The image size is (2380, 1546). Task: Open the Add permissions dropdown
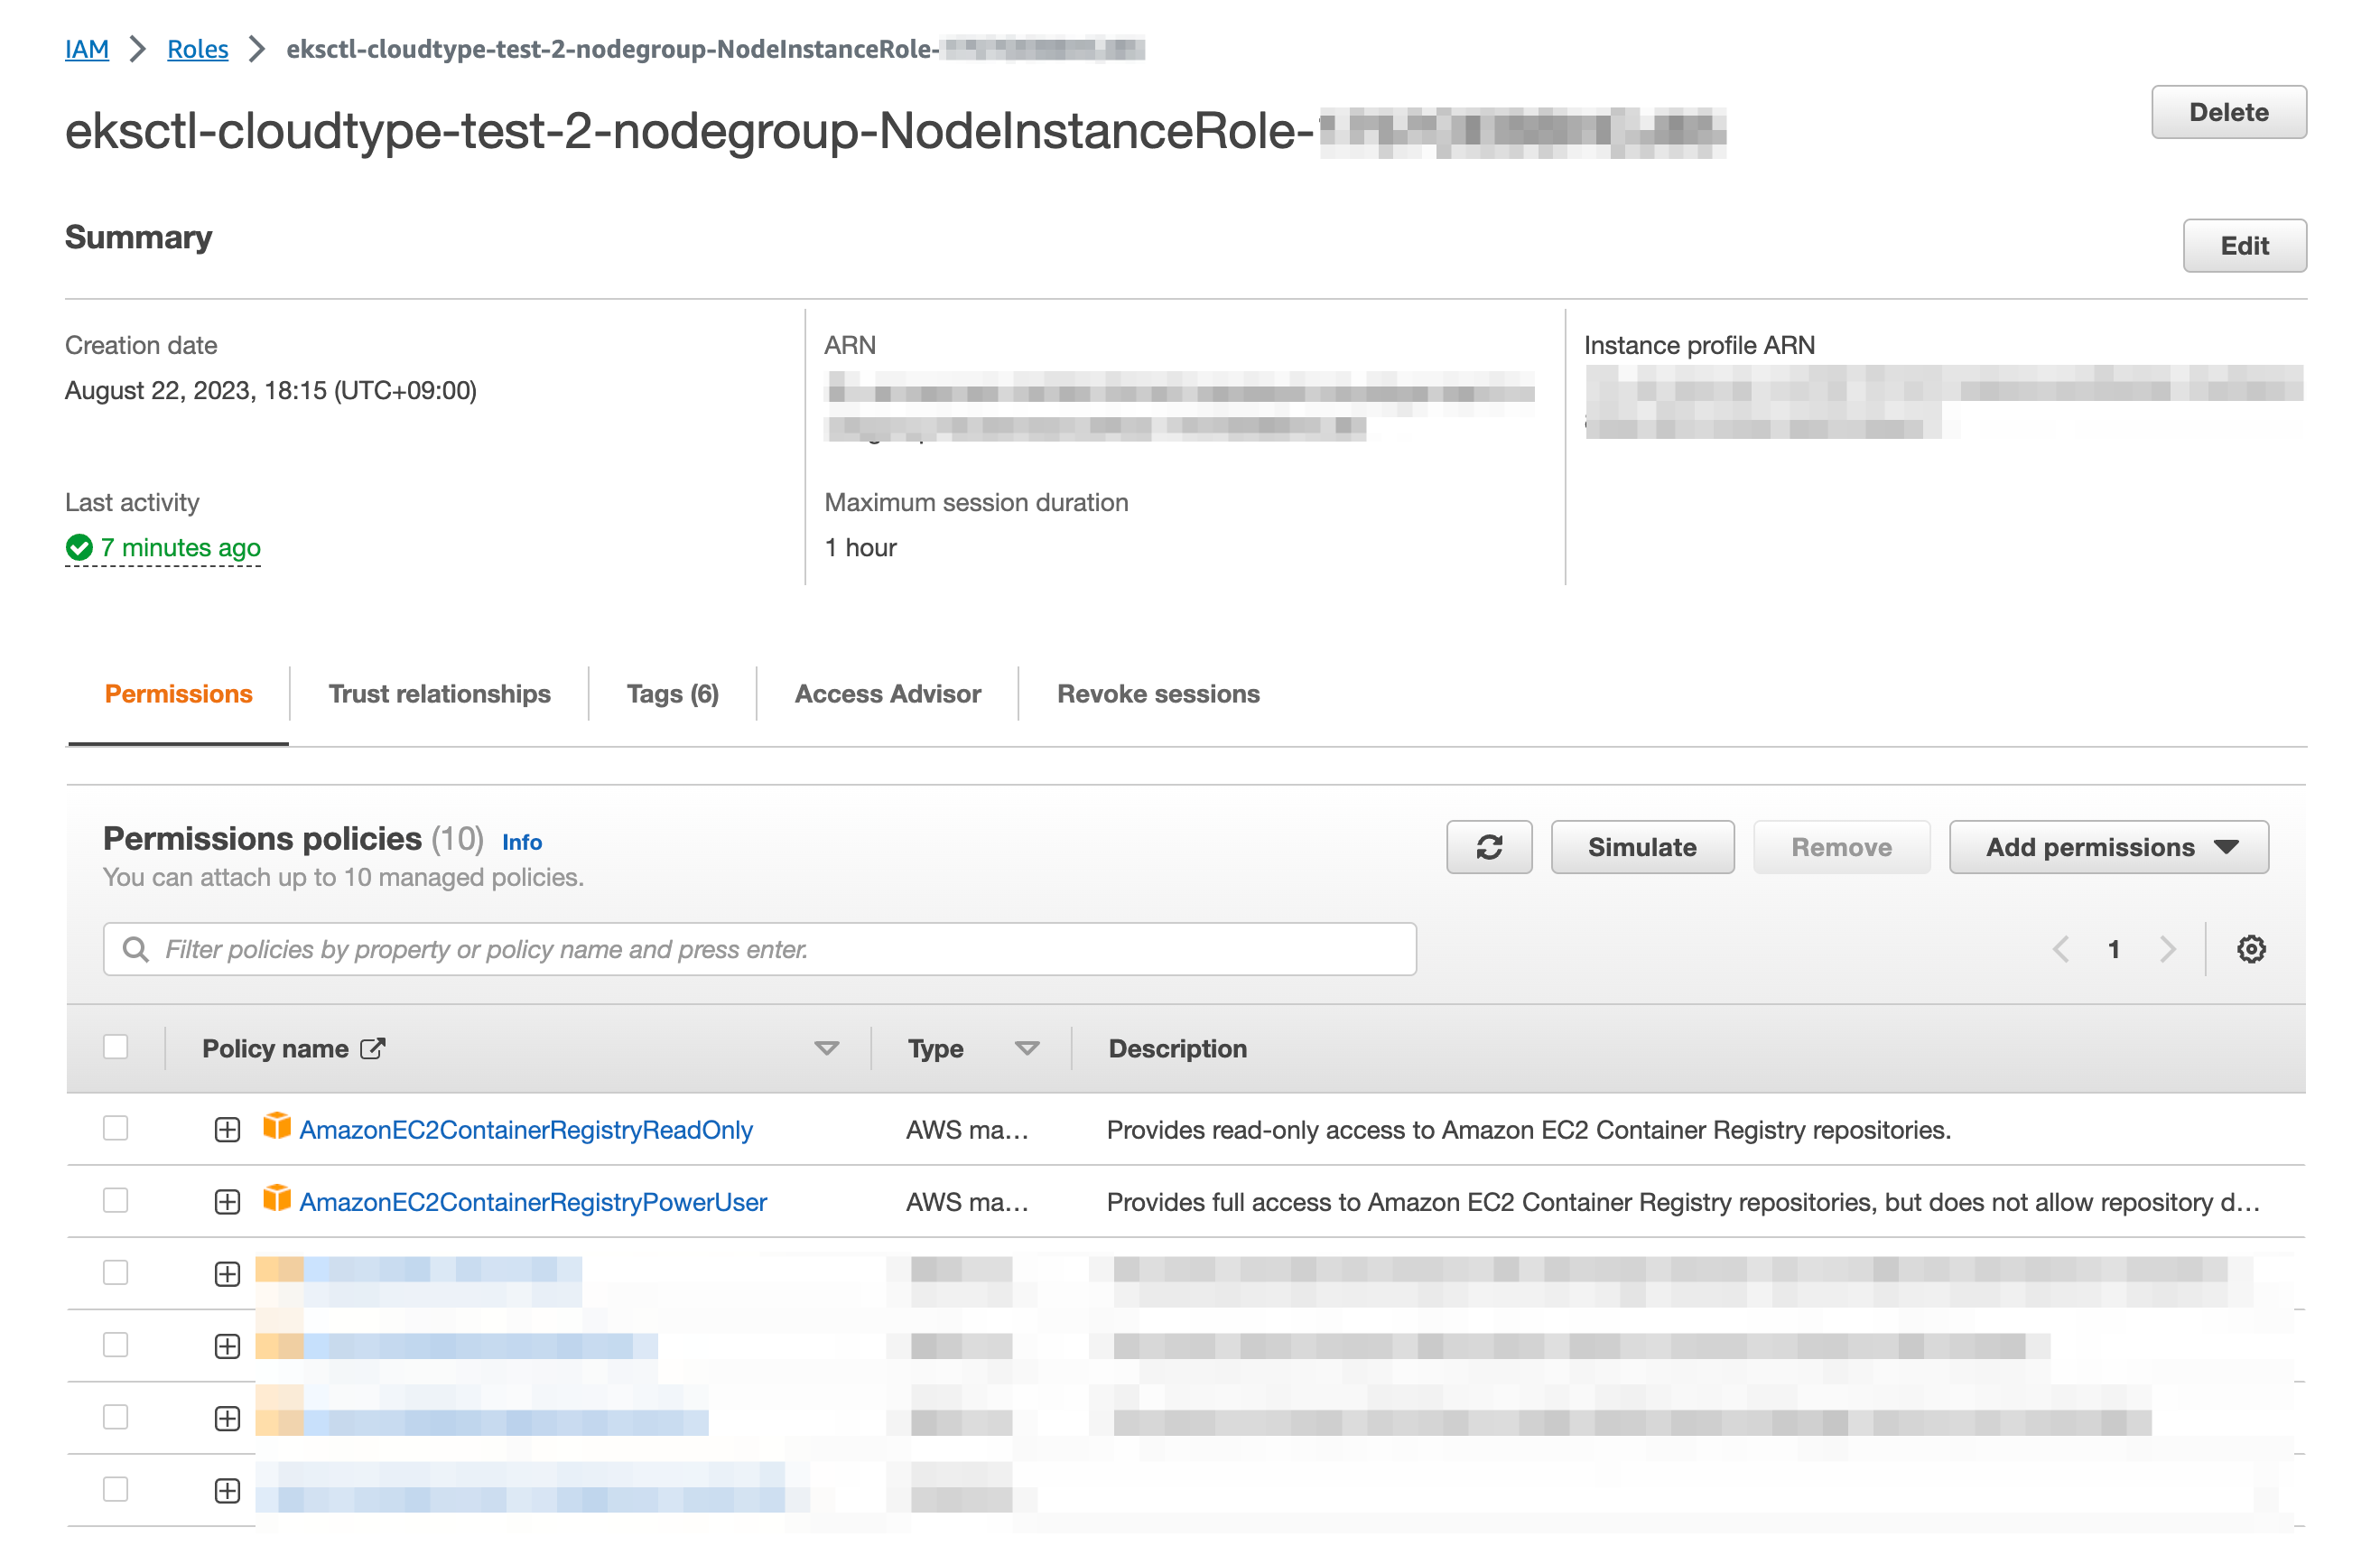click(x=2108, y=847)
